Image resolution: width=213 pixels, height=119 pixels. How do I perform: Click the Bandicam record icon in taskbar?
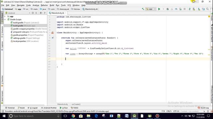(157, 116)
